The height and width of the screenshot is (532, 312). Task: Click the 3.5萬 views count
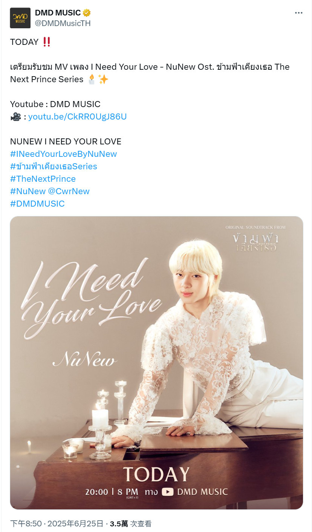[119, 523]
